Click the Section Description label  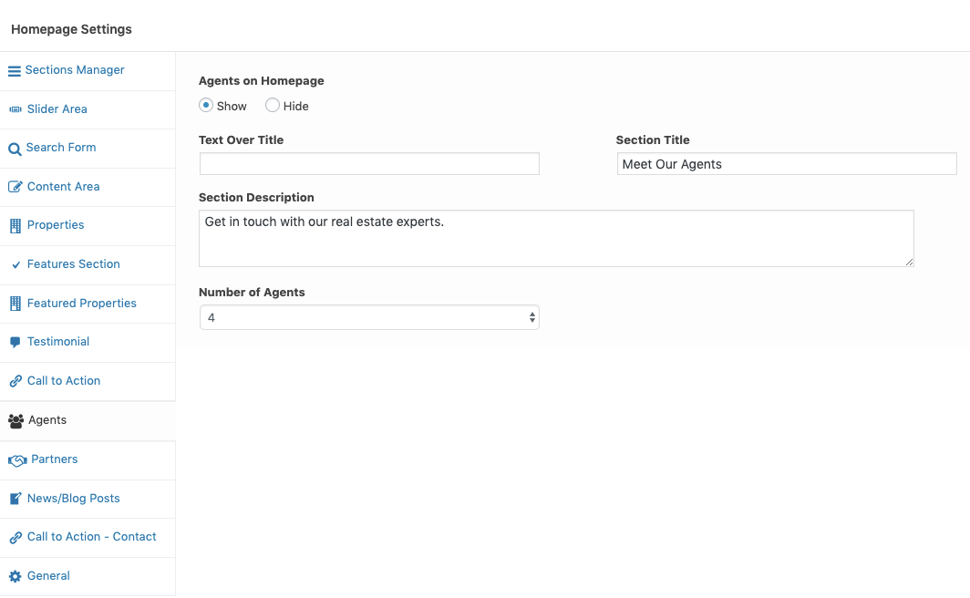256,198
